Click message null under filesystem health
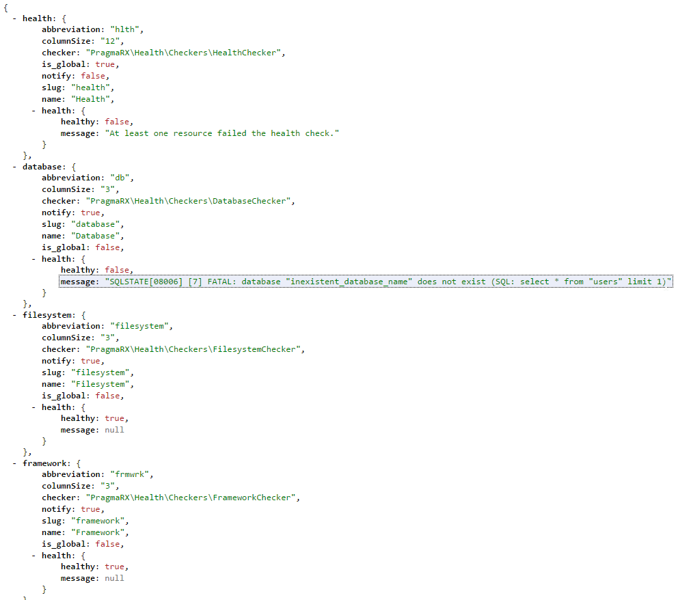The height and width of the screenshot is (600, 691). tap(114, 430)
